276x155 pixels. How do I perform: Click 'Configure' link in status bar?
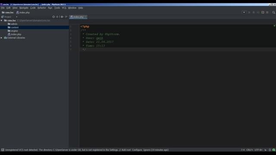click(137, 150)
